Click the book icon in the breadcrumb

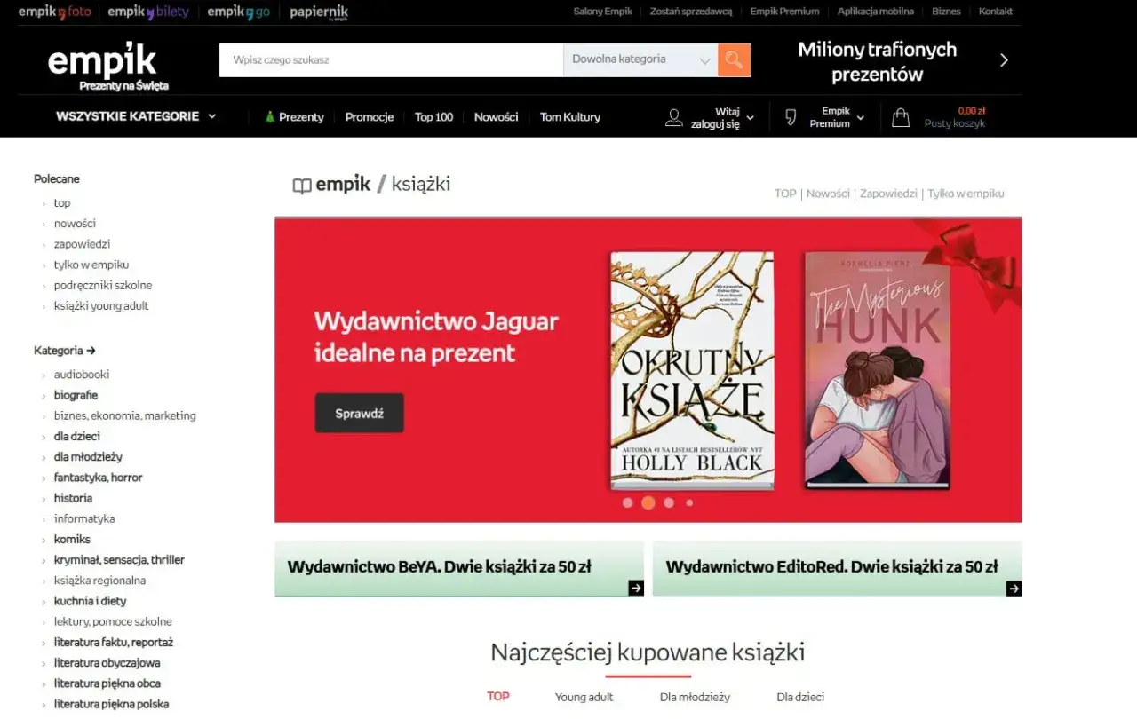pyautogui.click(x=302, y=184)
